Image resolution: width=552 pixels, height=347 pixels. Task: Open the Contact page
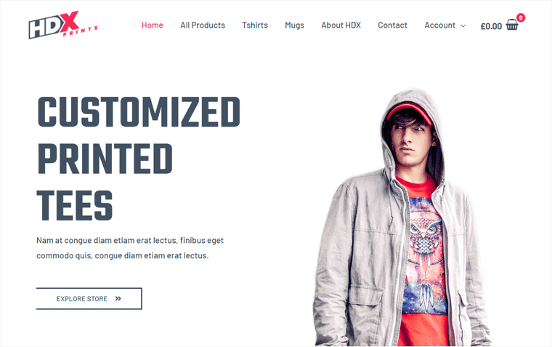[392, 25]
